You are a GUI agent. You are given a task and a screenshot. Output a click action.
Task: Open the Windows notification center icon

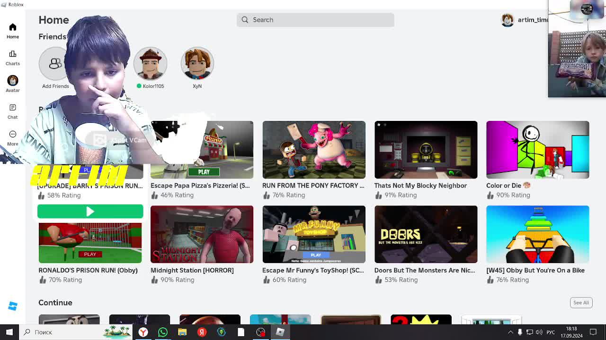[x=593, y=332]
